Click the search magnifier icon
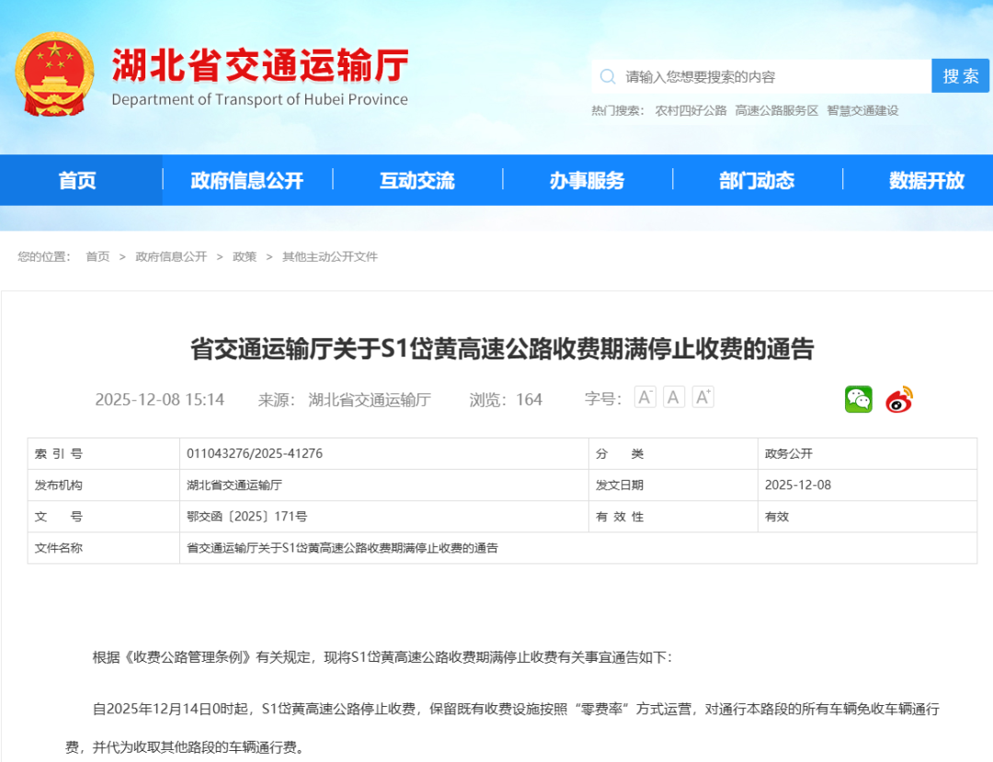The image size is (993, 762). click(x=608, y=76)
